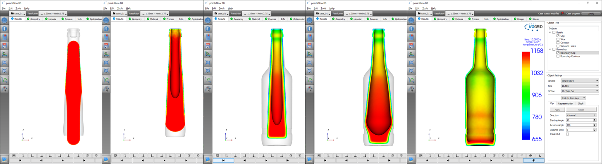The image size is (602, 164).
Task: Enable the Boundary Contour checkbox
Action: coord(558,56)
